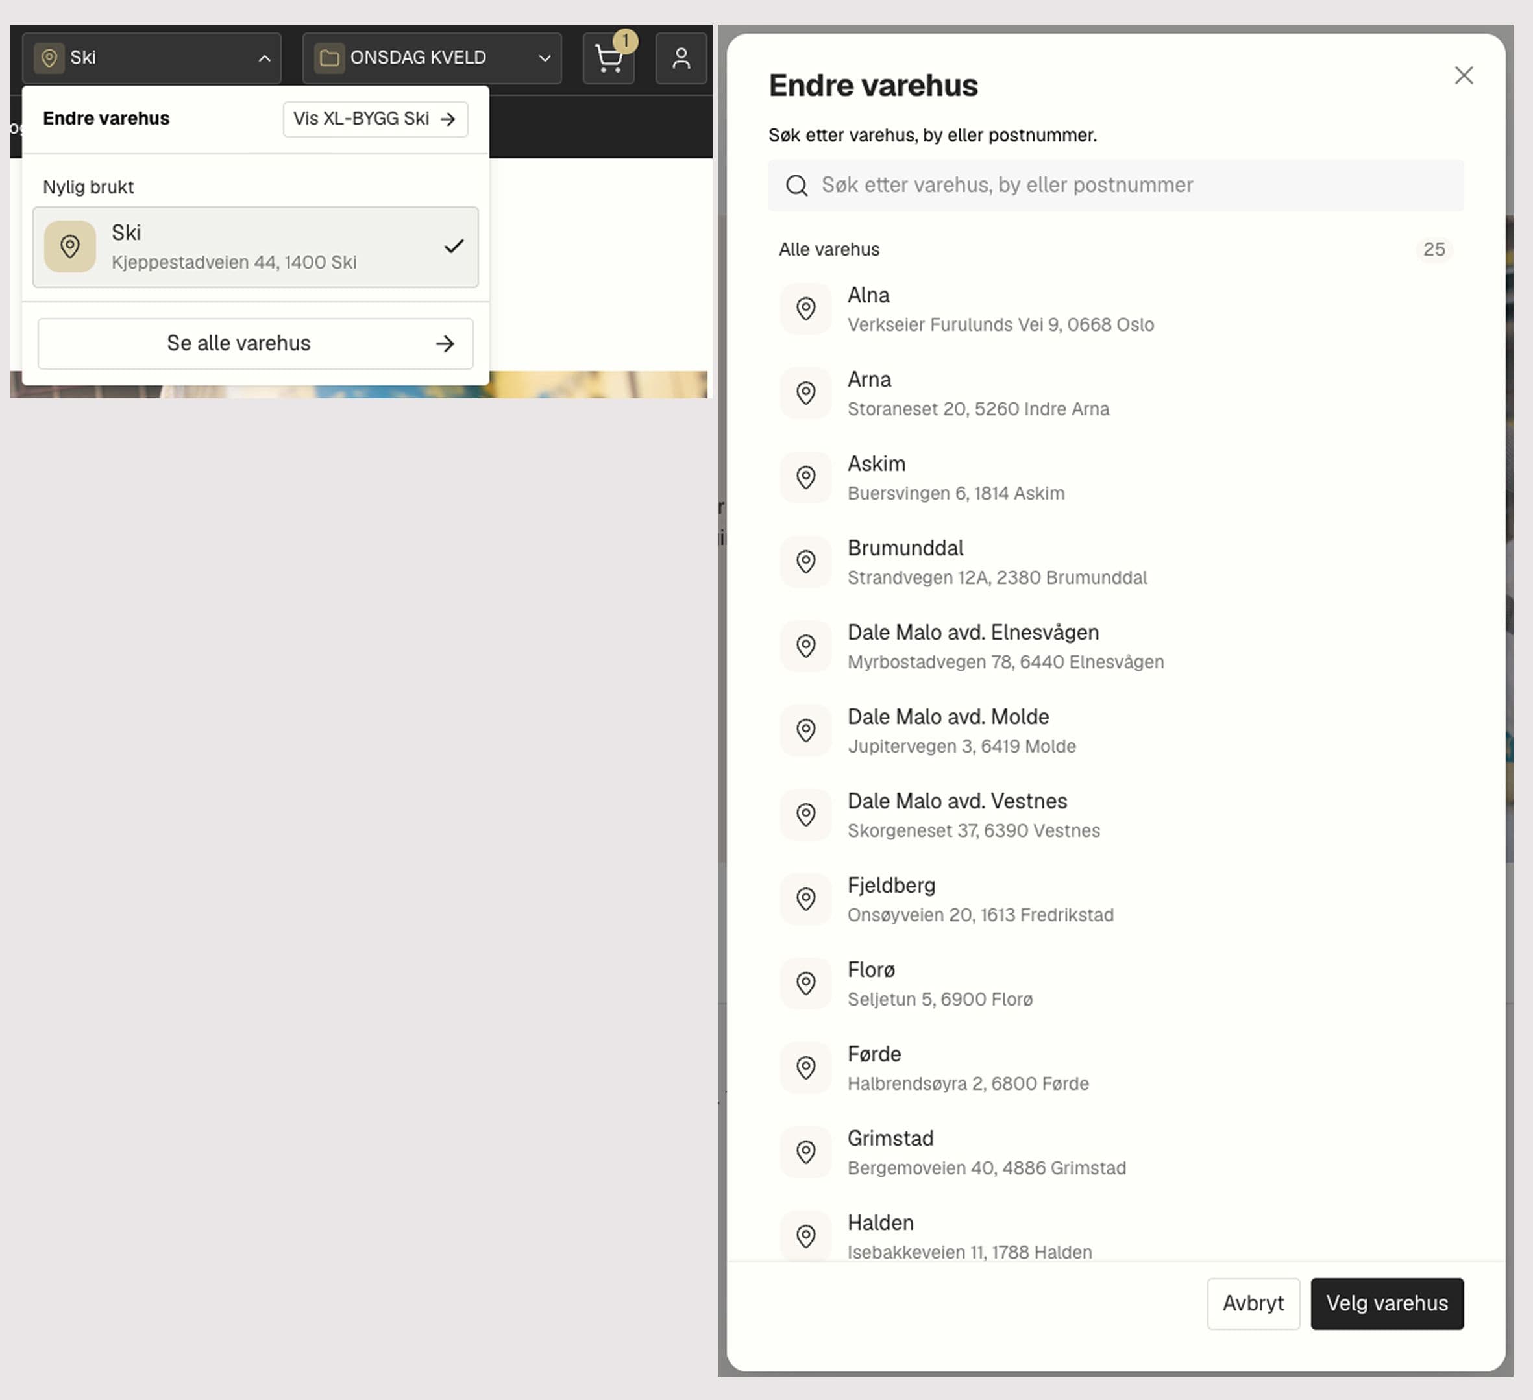Select Dale Malo avd. Molde warehouse
The image size is (1533, 1400).
pos(1116,731)
